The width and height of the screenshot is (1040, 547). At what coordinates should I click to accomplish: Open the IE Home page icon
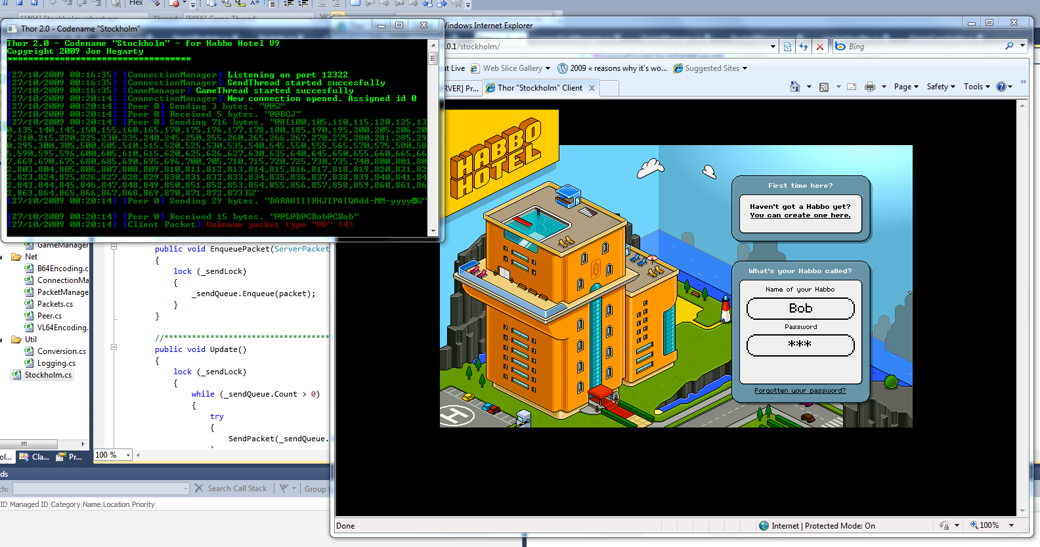pos(794,87)
